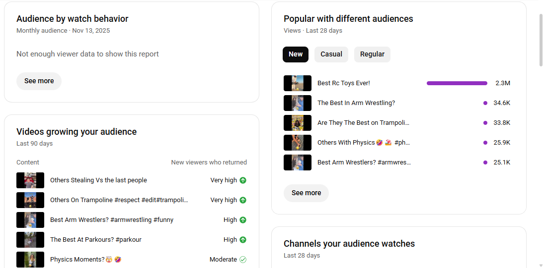Screen dimensions: 543x268
Task: Click the purple bar for Best Rc Toys Ever
Action: 457,83
